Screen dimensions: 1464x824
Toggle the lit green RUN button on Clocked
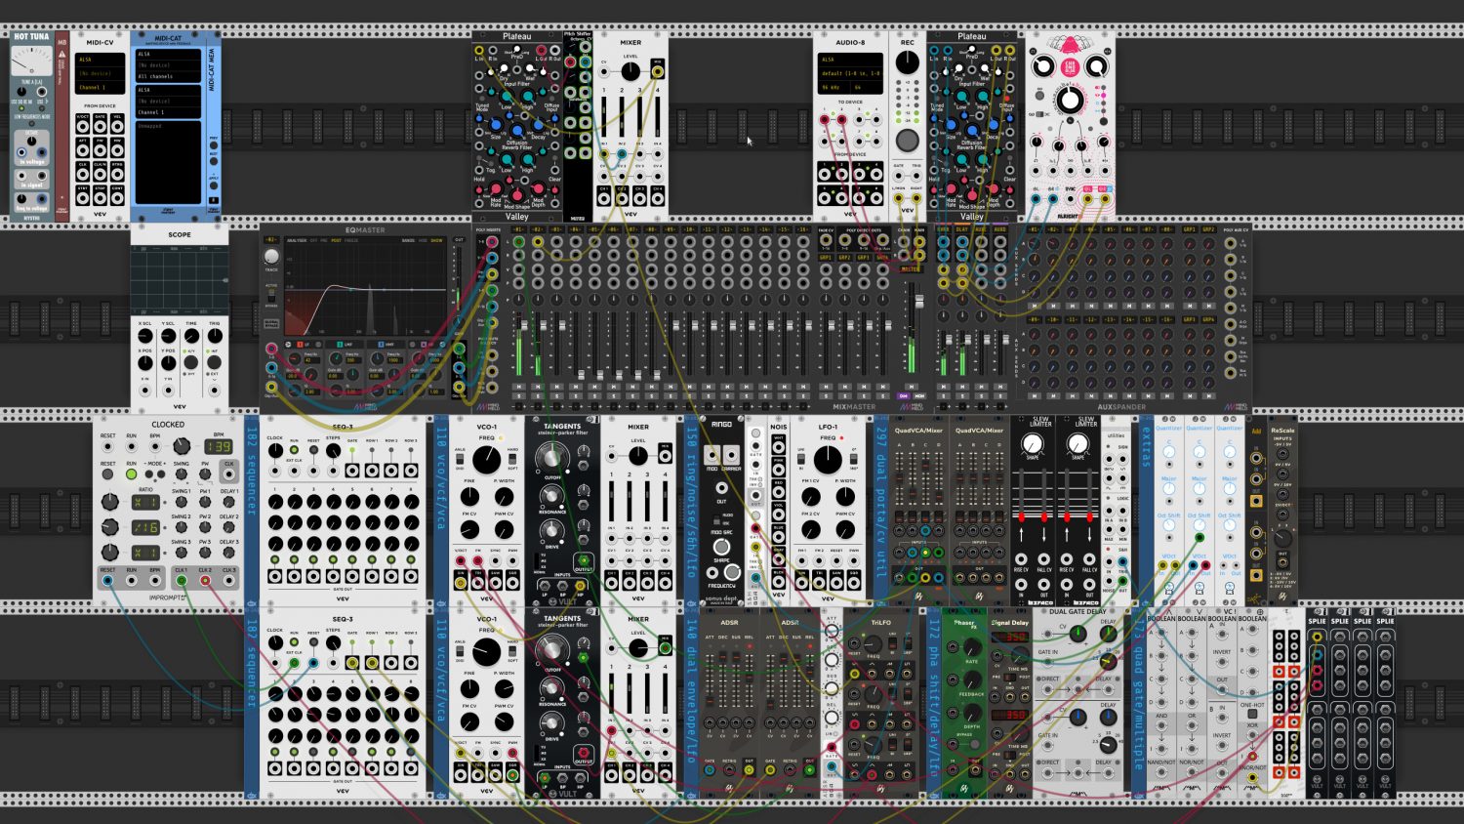point(131,474)
